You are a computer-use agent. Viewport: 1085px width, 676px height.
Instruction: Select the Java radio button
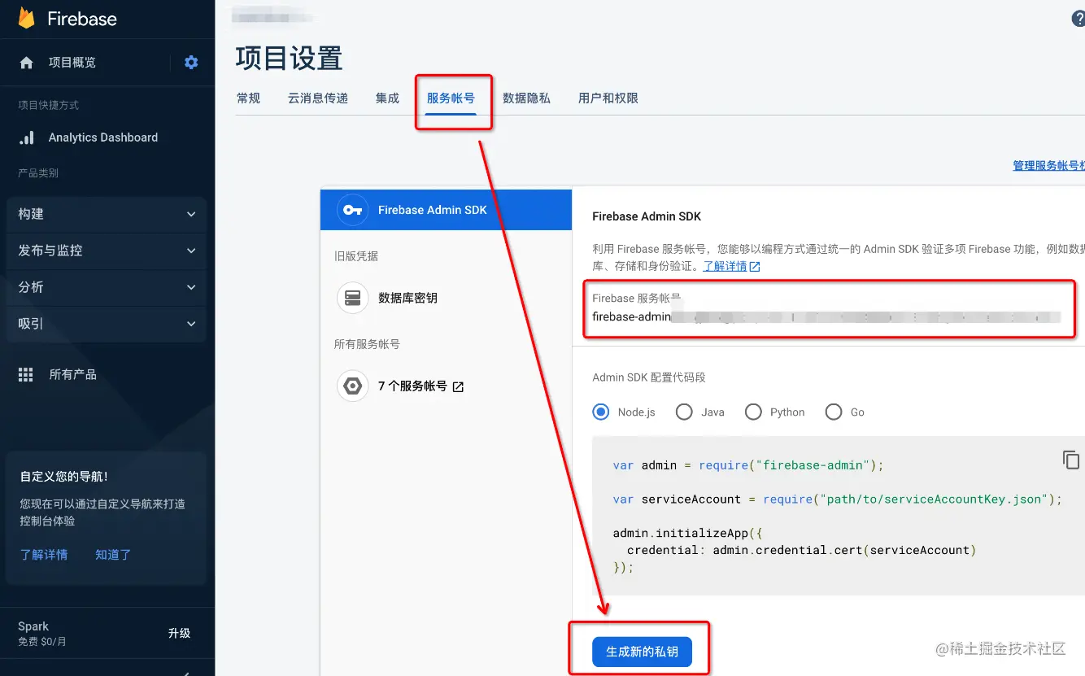[x=684, y=412]
